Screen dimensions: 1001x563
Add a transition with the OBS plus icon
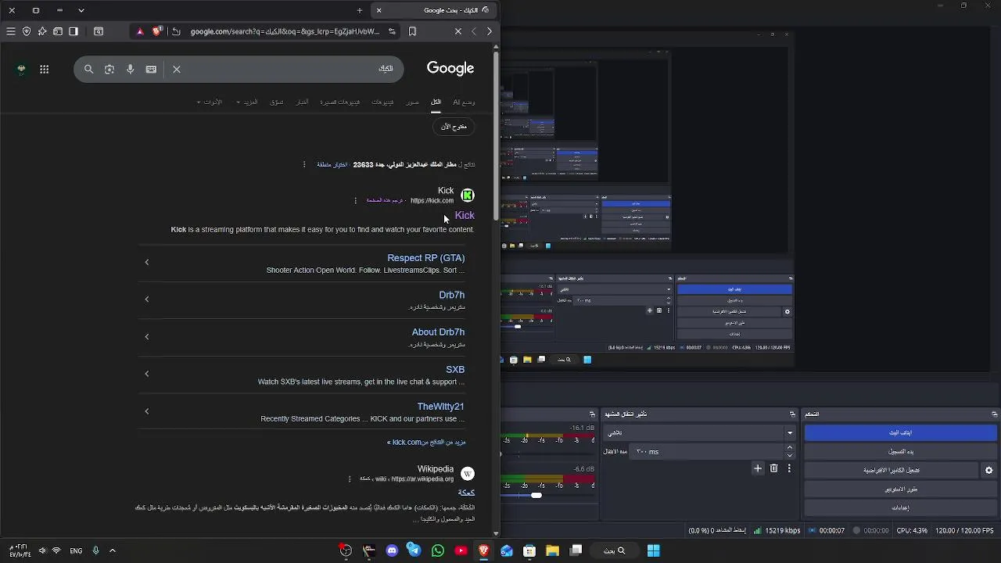[x=757, y=468]
